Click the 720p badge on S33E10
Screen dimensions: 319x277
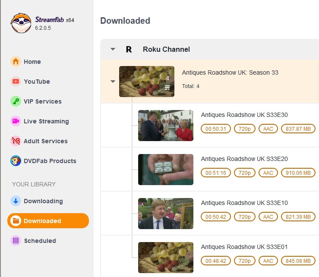click(x=245, y=217)
